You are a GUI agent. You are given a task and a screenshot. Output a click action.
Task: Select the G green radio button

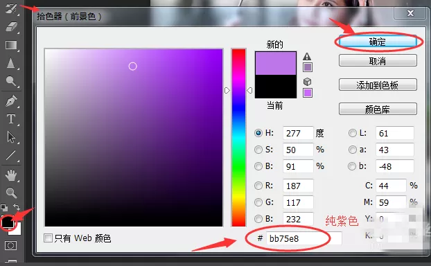258,202
